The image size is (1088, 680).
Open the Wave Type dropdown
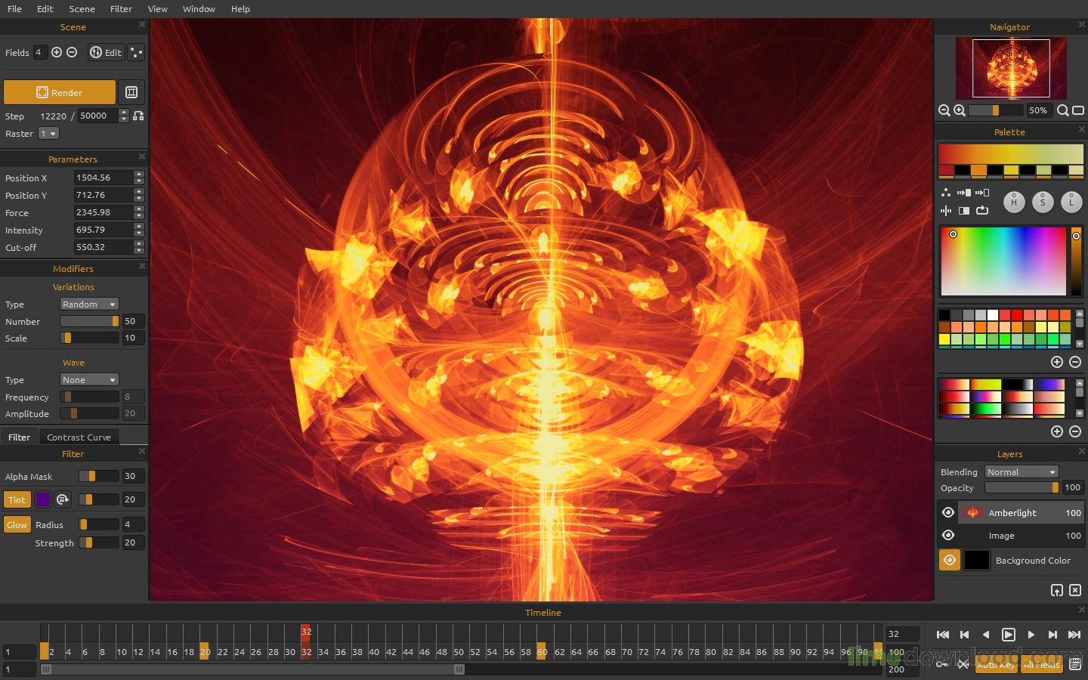point(88,379)
